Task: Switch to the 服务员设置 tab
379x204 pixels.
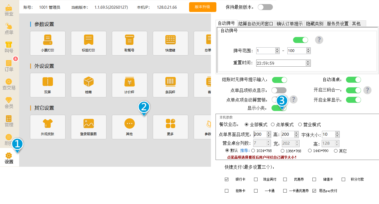Action: point(337,24)
